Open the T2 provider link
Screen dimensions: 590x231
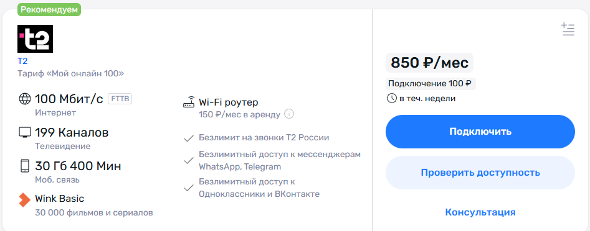pos(22,61)
